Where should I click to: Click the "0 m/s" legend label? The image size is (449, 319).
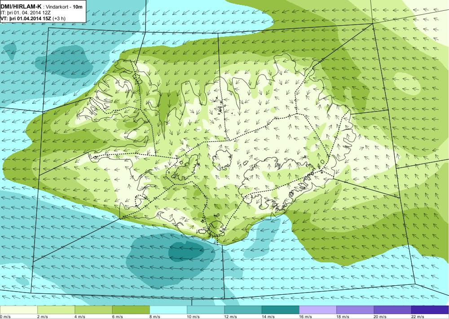click(x=5, y=317)
